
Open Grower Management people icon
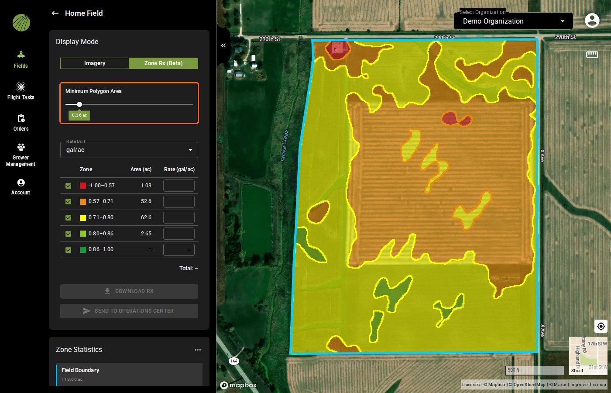tap(21, 147)
